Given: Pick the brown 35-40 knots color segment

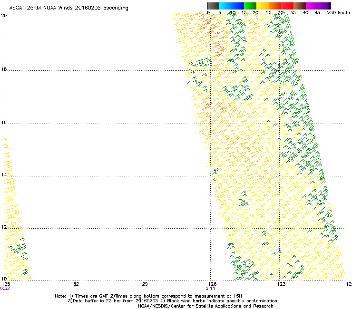Looking at the screenshot, I should click(x=300, y=6).
